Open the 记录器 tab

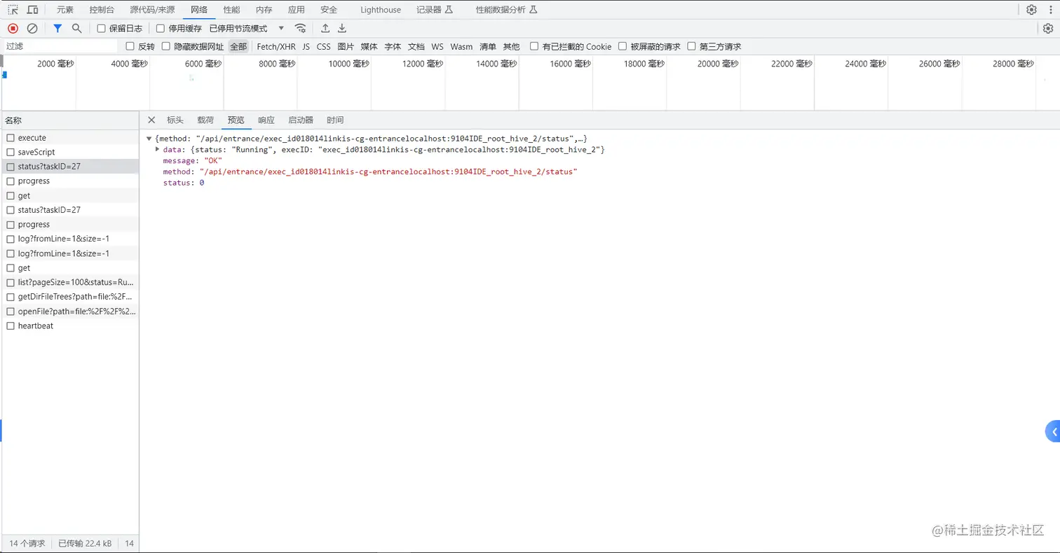(435, 10)
